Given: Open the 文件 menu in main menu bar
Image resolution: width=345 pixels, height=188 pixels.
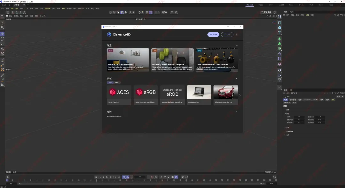Looking at the screenshot, I should [3, 8].
